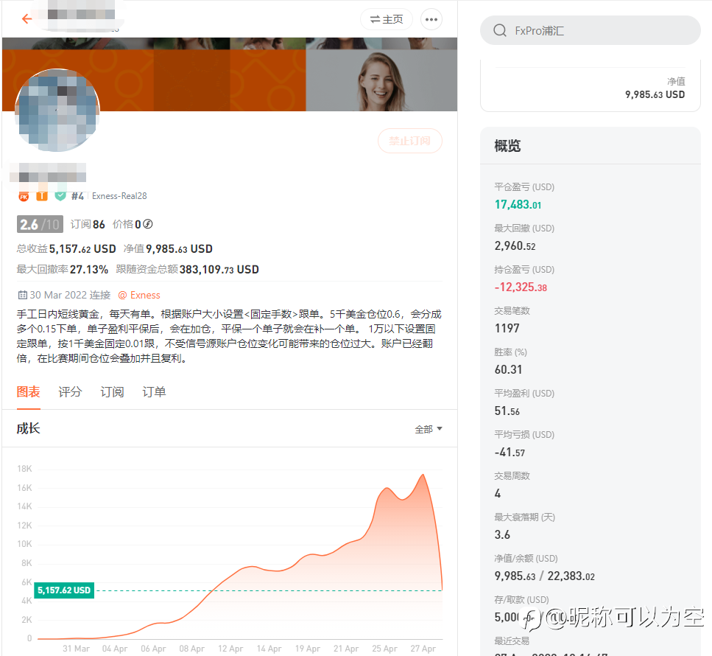Click the orange T badge icon
The width and height of the screenshot is (712, 656).
pos(42,196)
